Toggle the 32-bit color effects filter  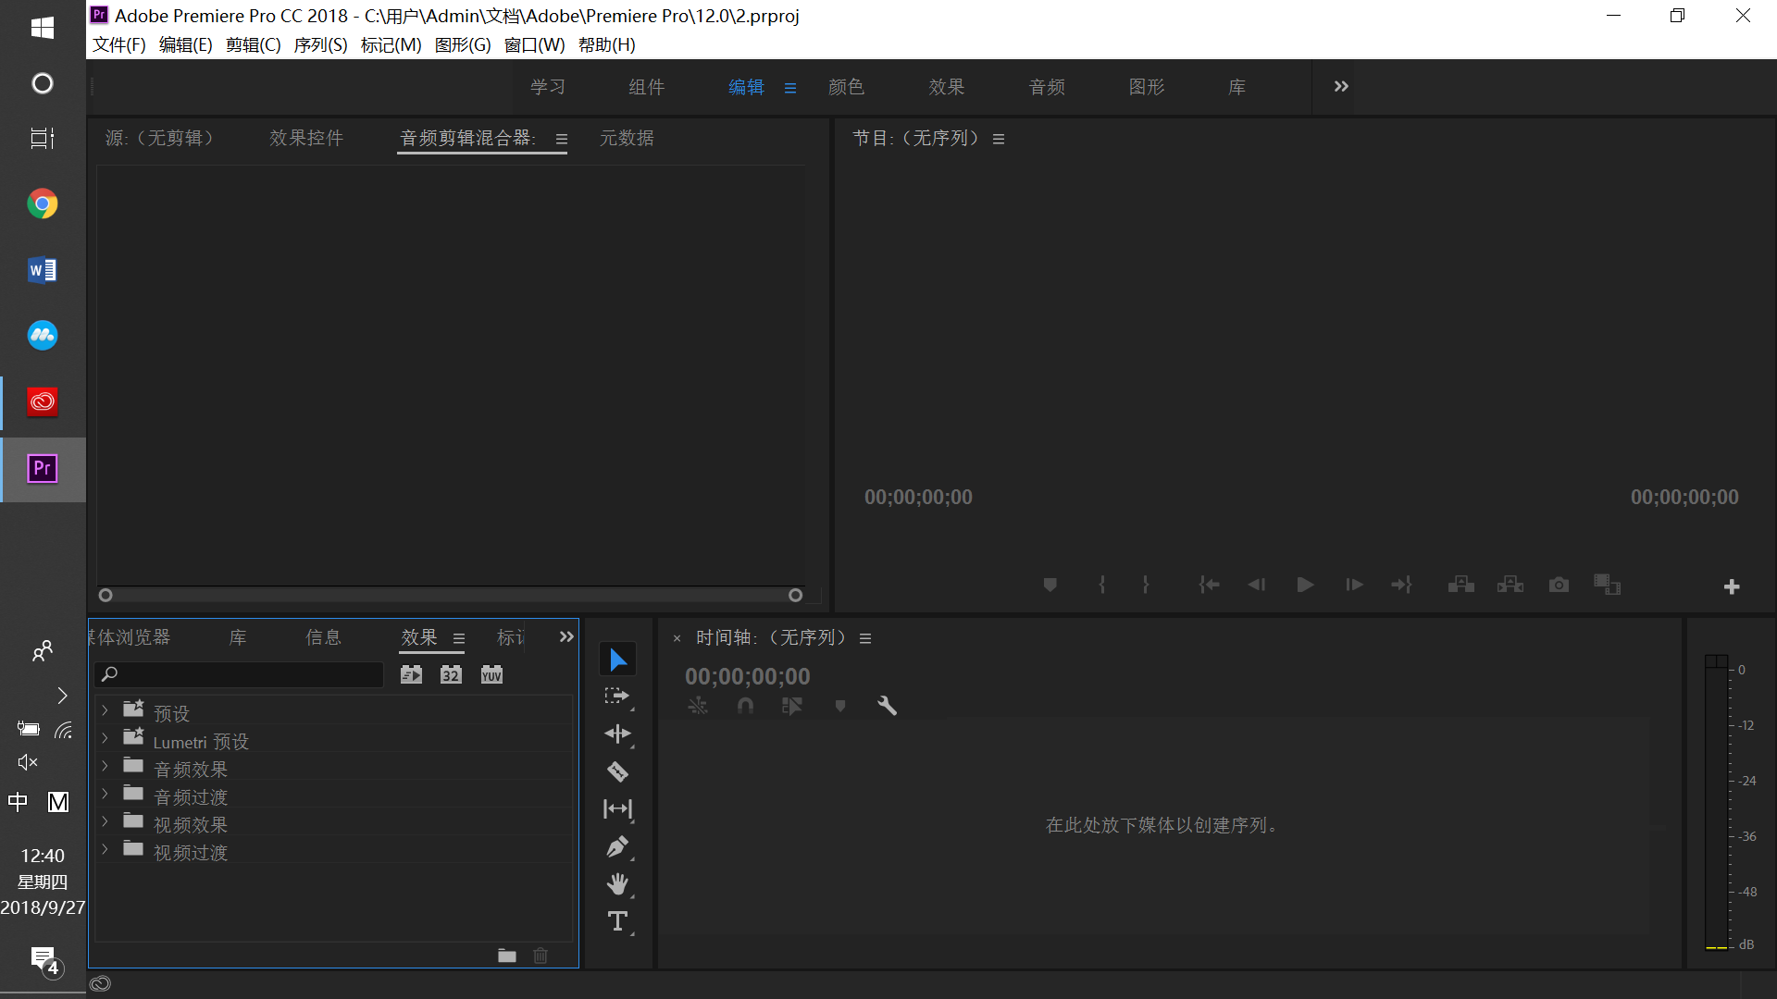(451, 675)
